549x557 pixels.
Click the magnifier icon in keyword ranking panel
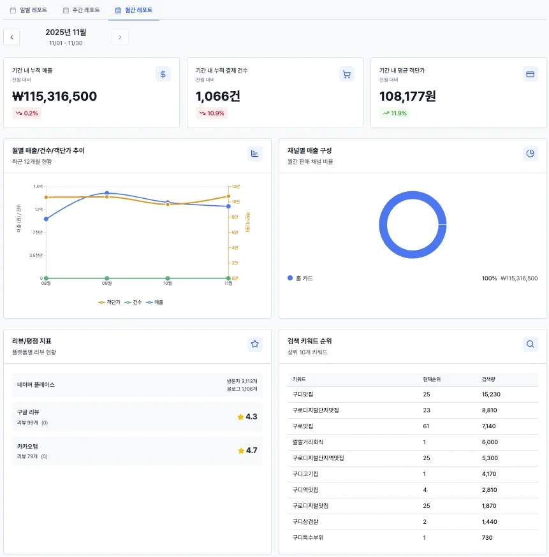click(530, 344)
